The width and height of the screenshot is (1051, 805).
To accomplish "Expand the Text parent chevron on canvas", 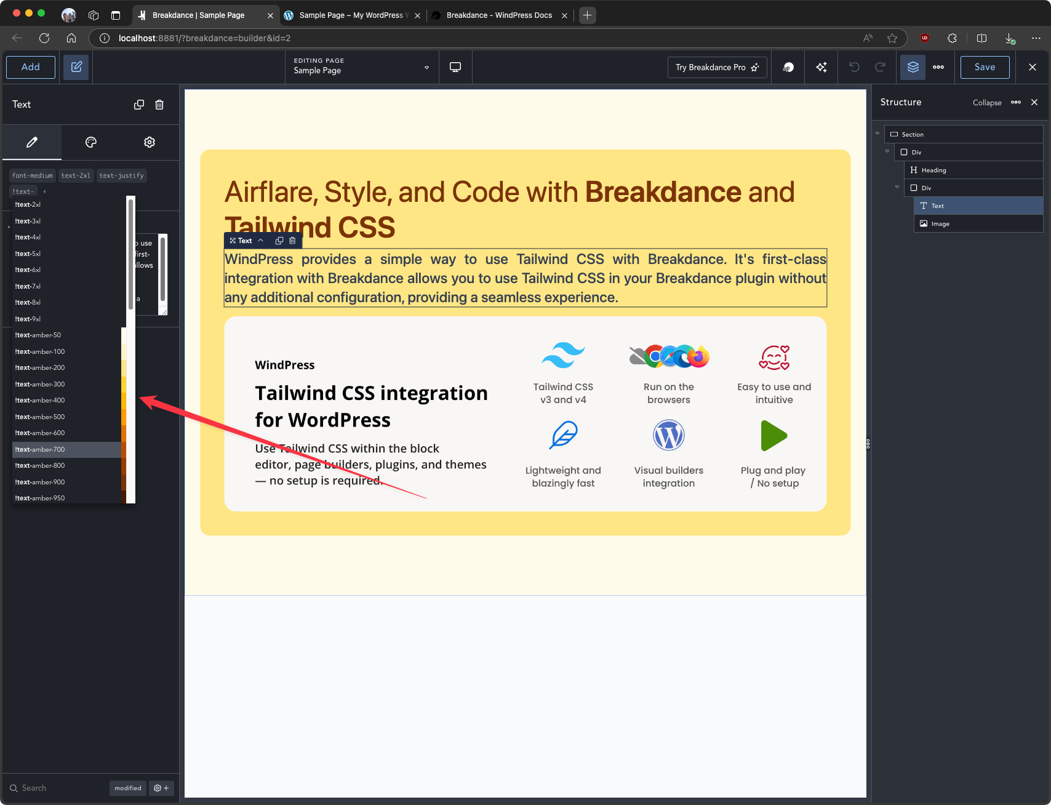I will click(x=261, y=241).
